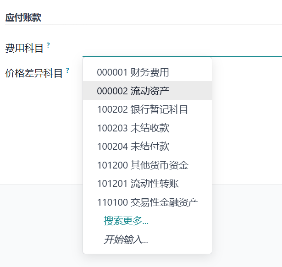Image resolution: width=282 pixels, height=267 pixels.
Task: Choose 110100 交易性金融资产 option
Action: (x=147, y=202)
